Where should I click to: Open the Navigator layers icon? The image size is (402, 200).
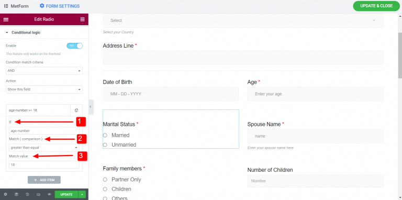coord(16,194)
